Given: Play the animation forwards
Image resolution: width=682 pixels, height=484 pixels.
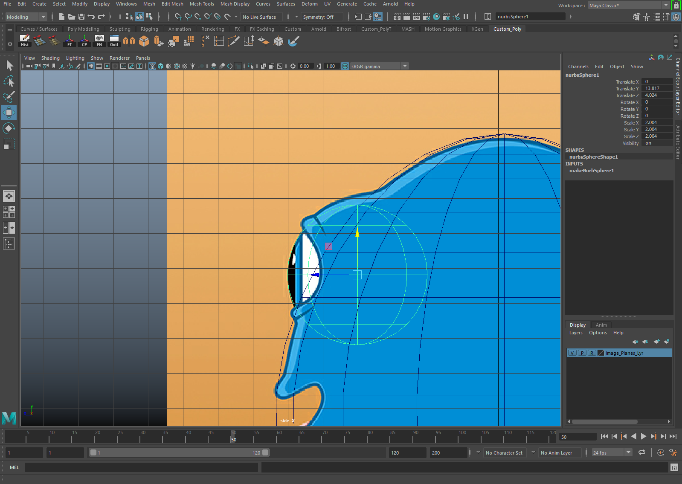Looking at the screenshot, I should pos(644,436).
